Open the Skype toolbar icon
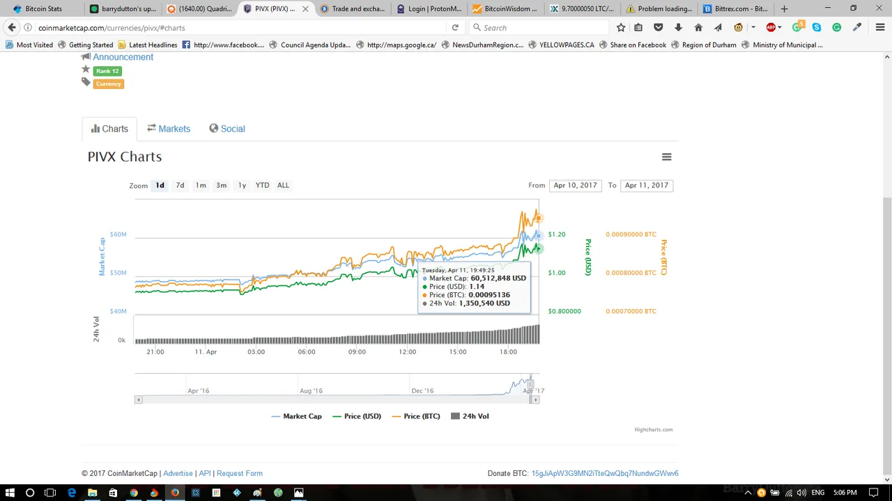The image size is (892, 501). click(x=817, y=28)
